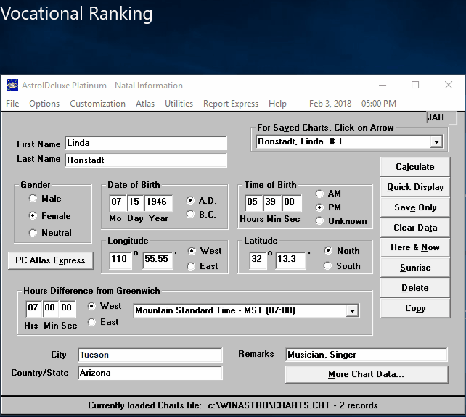Click Greenwich difference minutes field
This screenshot has height=417, width=466.
tap(51, 309)
